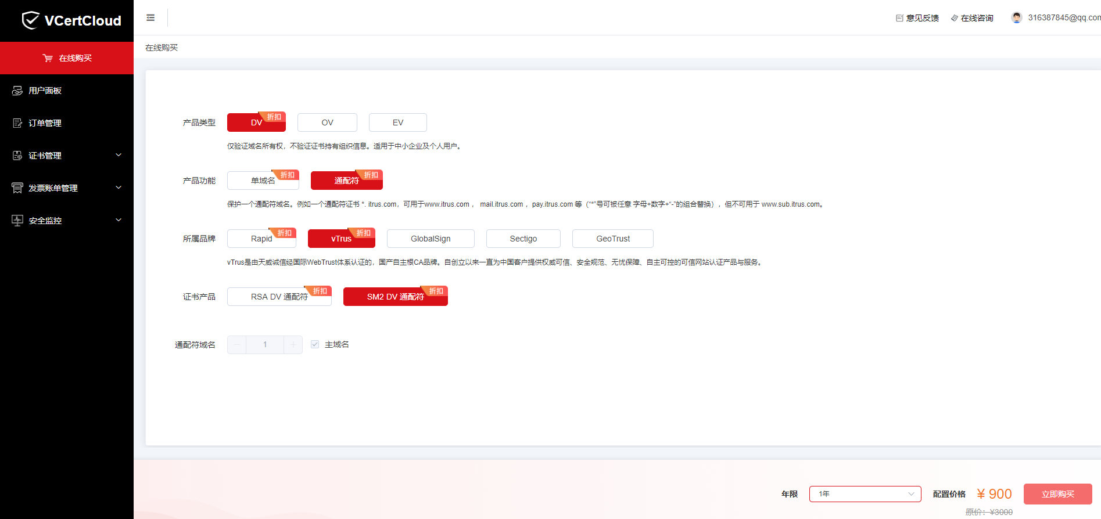
Task: Click the 通配符域名 label
Action: [x=195, y=345]
